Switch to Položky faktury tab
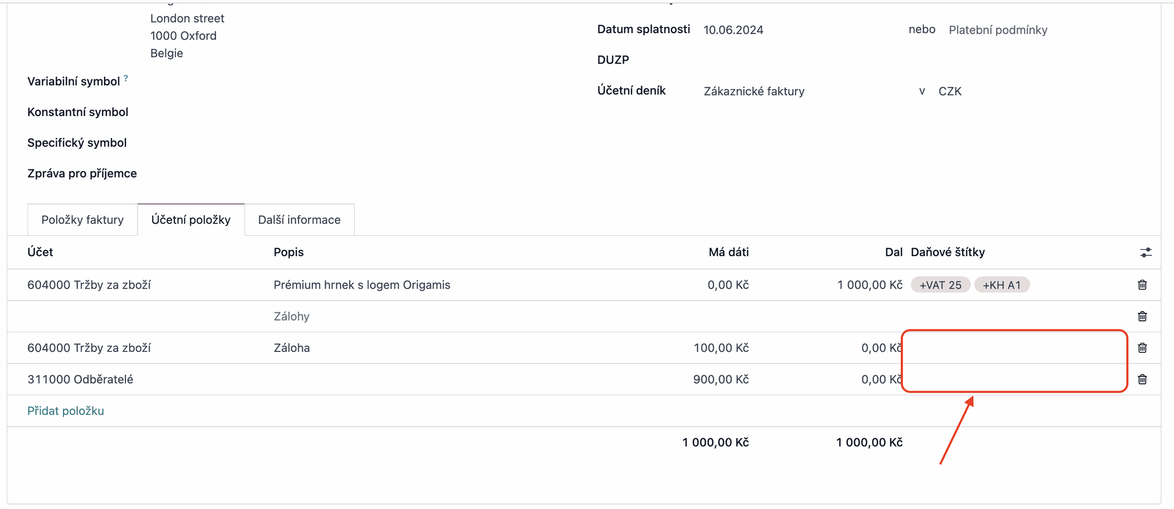Screen dimensions: 1174x509 click(83, 220)
